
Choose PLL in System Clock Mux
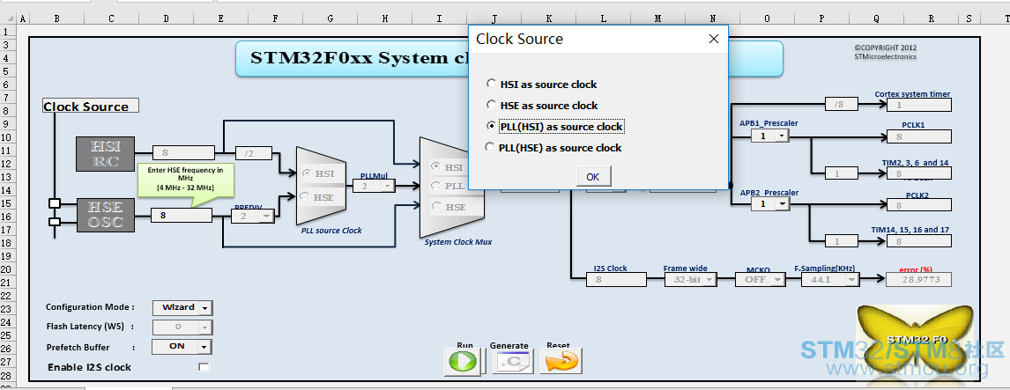pyautogui.click(x=436, y=186)
